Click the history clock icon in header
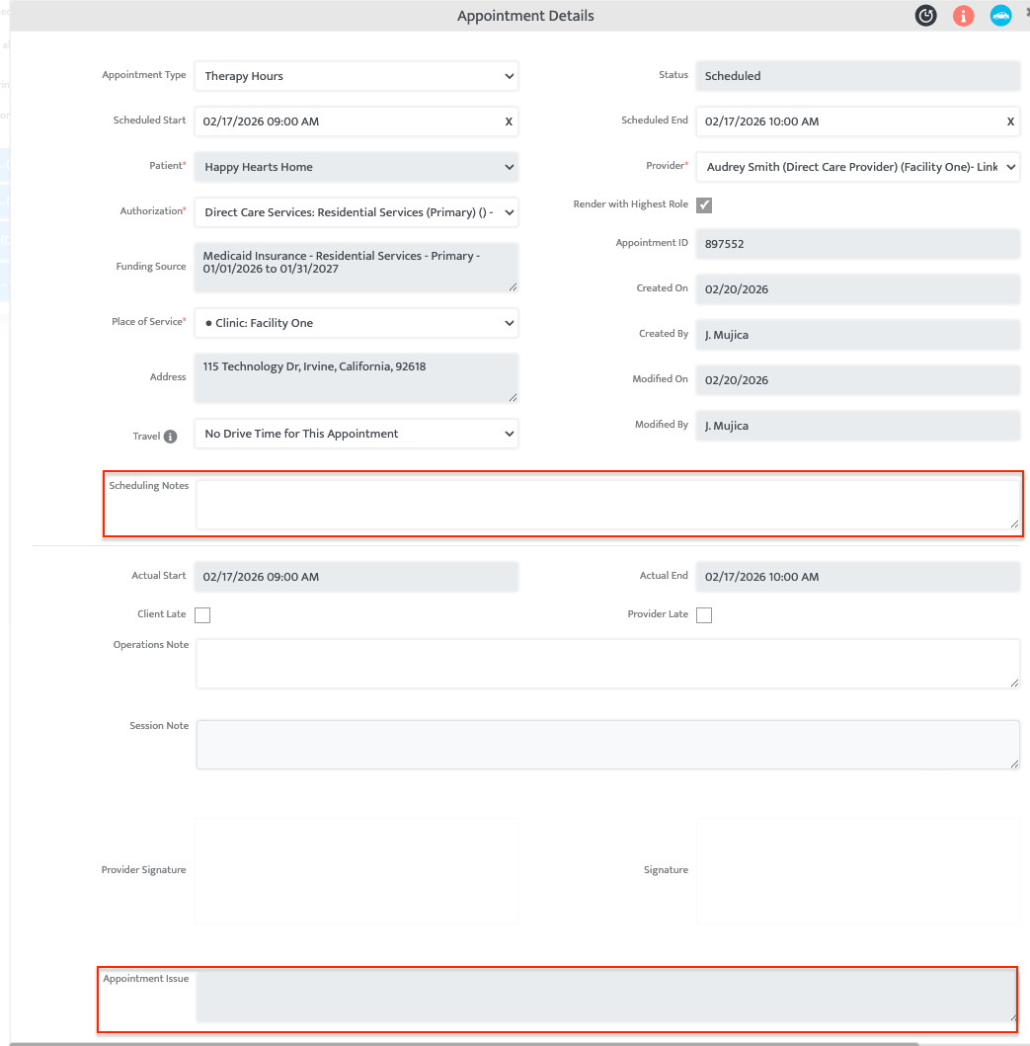1030x1046 pixels. coord(925,16)
